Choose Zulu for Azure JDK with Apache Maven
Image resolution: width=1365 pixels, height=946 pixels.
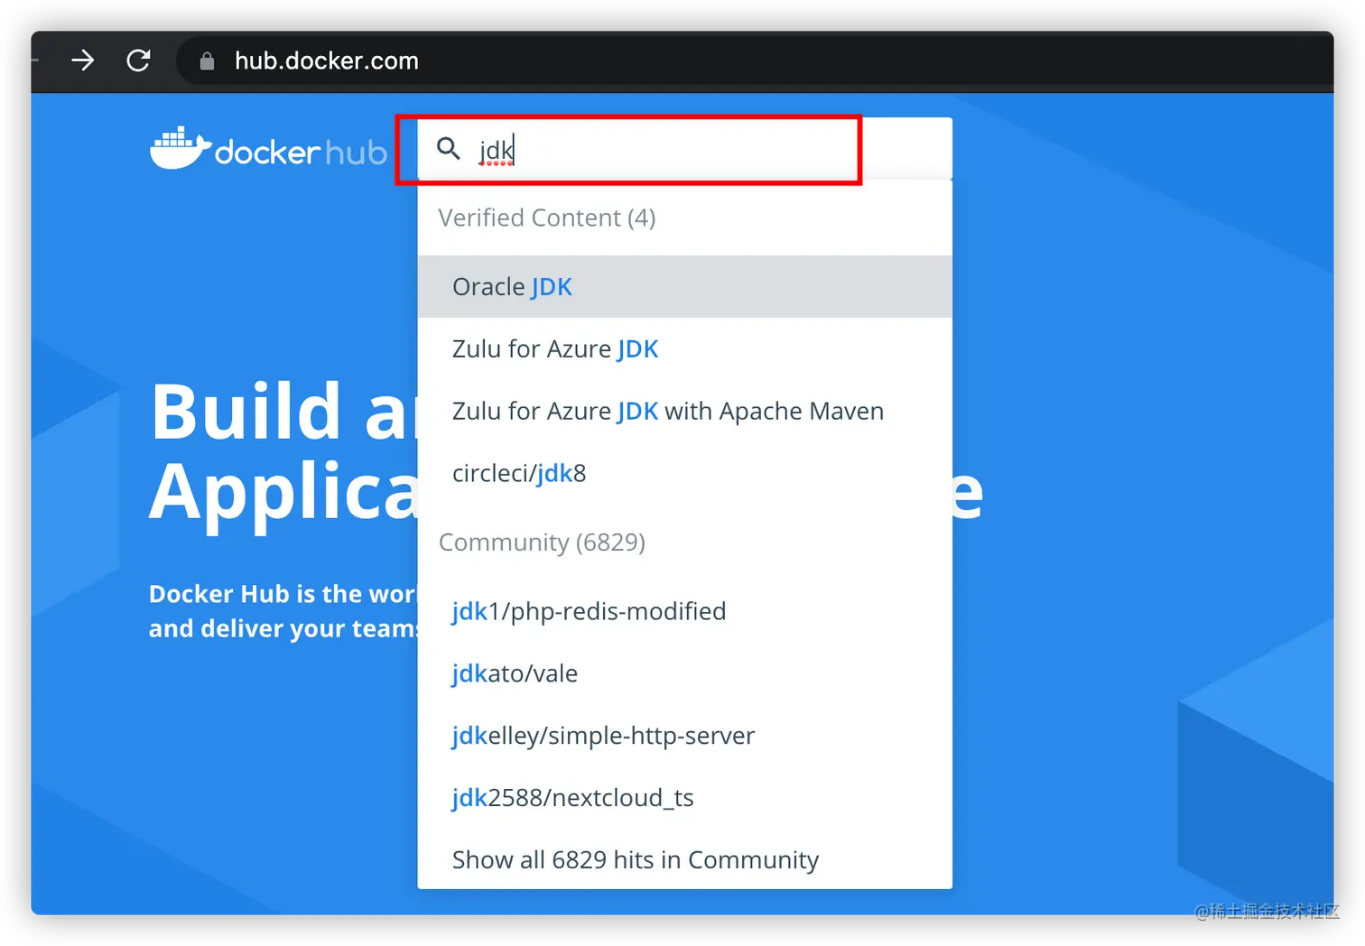point(684,411)
